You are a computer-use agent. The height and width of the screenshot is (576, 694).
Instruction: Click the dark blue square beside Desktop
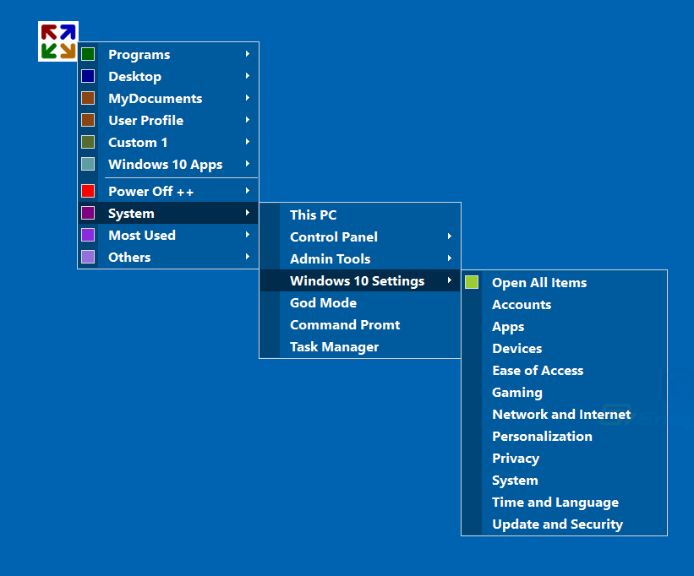pos(88,76)
